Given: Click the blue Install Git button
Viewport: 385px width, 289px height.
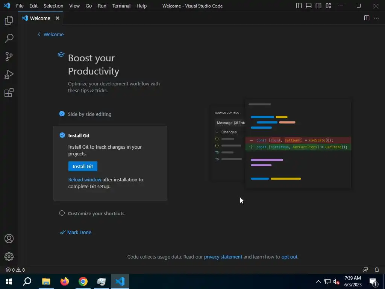Looking at the screenshot, I should (x=83, y=166).
